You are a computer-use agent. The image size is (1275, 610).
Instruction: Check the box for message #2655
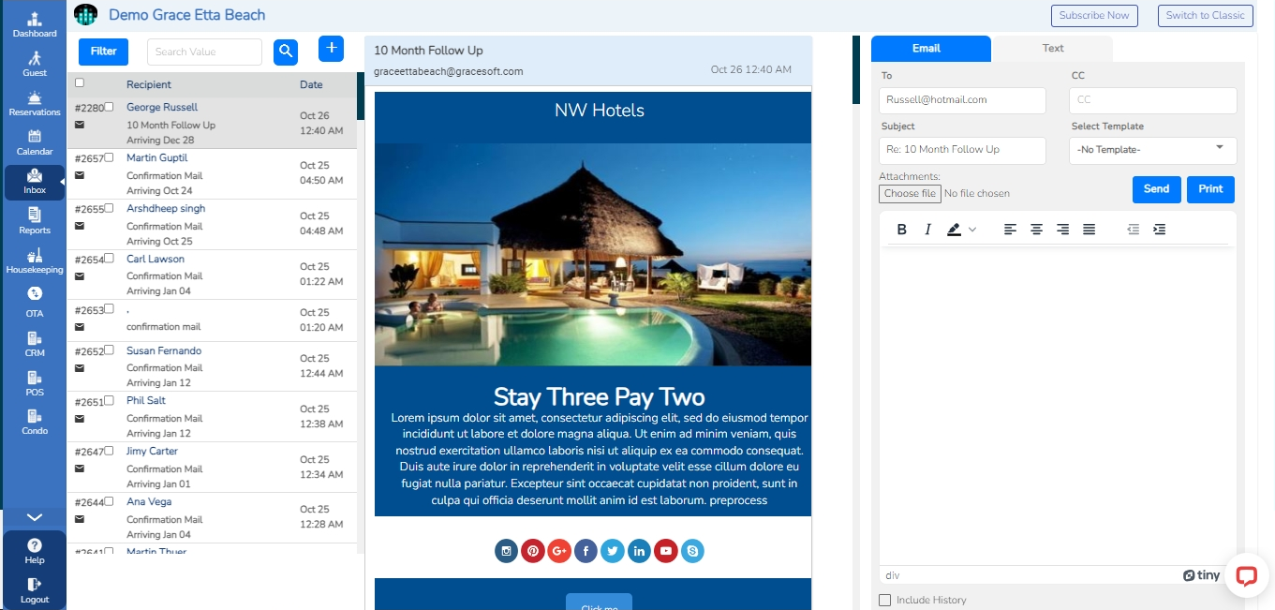pyautogui.click(x=109, y=208)
